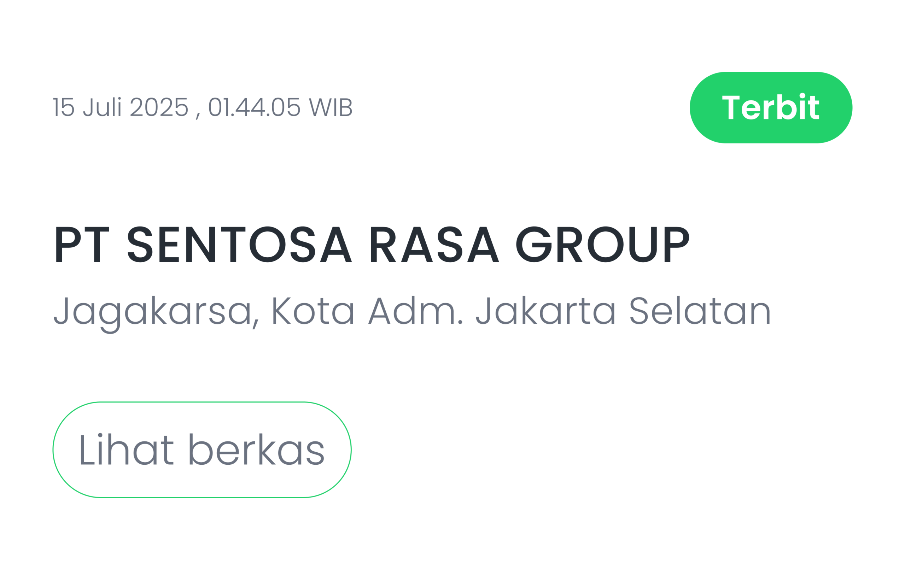Open the Lihat berkas button
905x570 pixels.
tap(202, 450)
